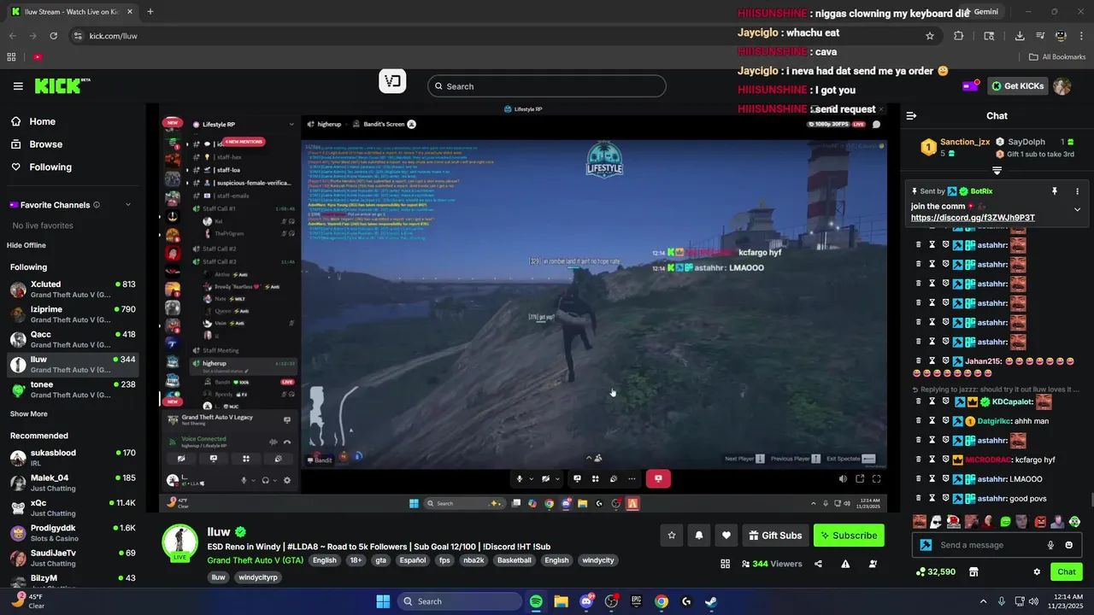This screenshot has height=615, width=1094.
Task: Open Chrome media control icon
Action: tap(1040, 36)
